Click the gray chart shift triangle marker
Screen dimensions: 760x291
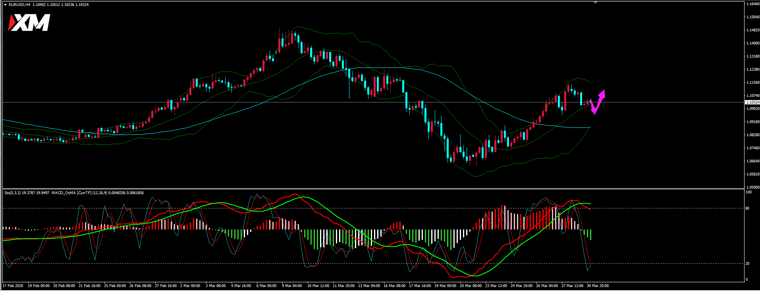[595, 2]
